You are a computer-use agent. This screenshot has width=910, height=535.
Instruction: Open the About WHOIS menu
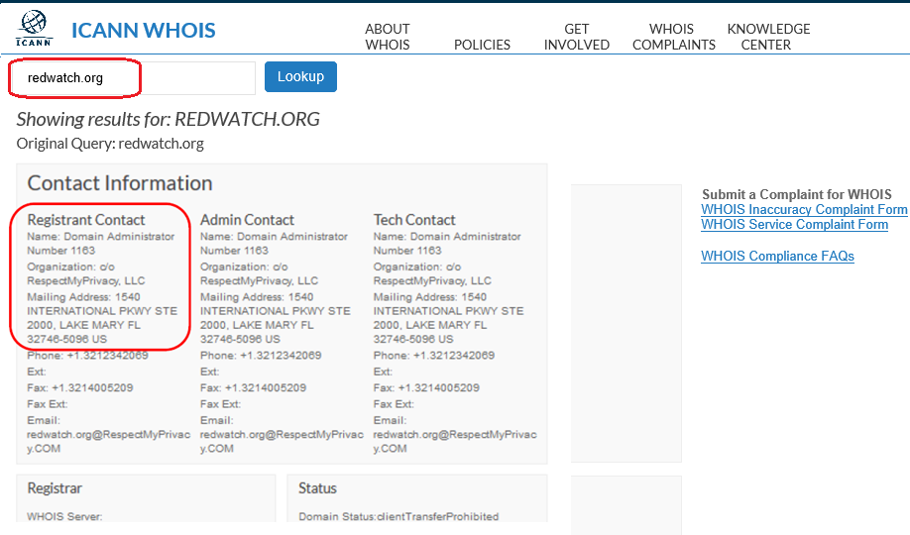pos(388,37)
